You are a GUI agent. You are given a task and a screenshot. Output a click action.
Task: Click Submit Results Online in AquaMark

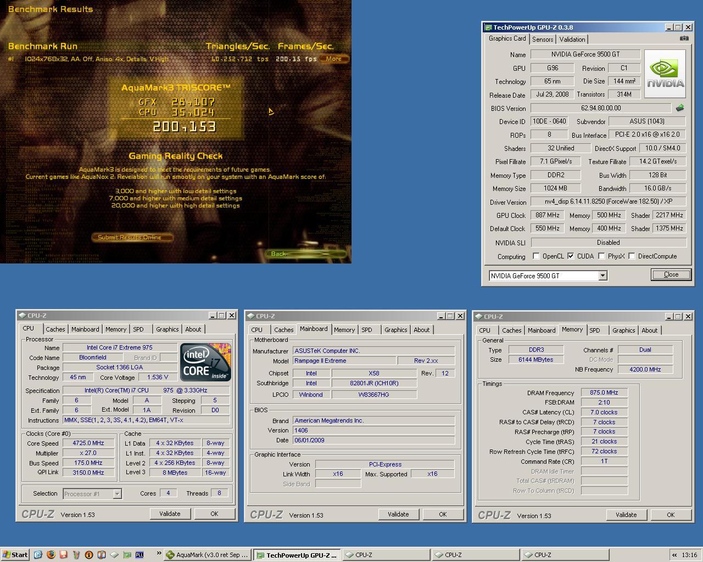(132, 237)
